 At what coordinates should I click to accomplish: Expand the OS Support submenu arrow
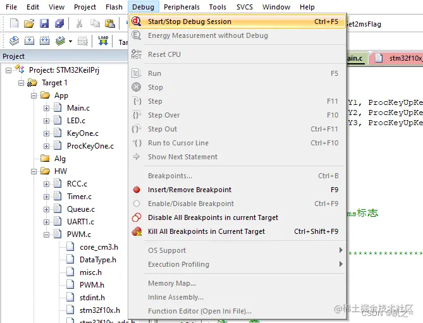[x=341, y=250]
